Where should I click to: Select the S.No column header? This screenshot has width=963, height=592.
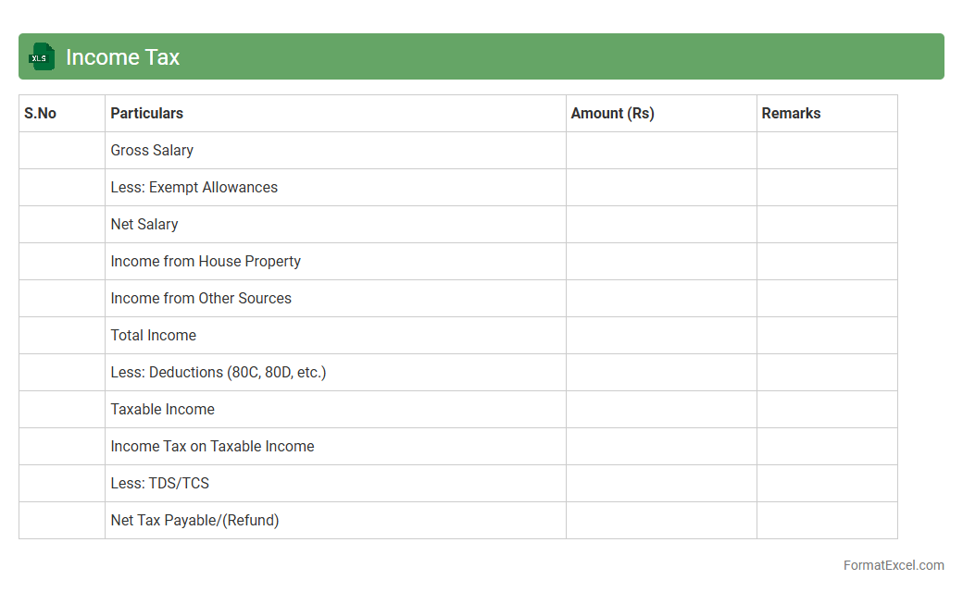41,113
